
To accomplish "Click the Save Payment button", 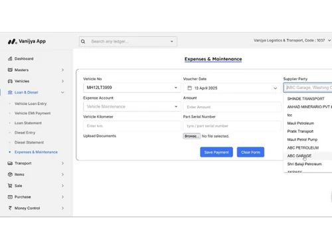I will 216,152.
